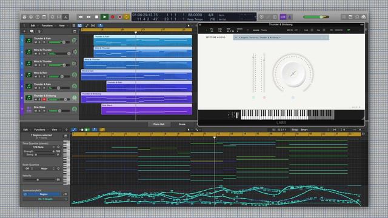Toggle piano roll automation display button

tap(74, 130)
